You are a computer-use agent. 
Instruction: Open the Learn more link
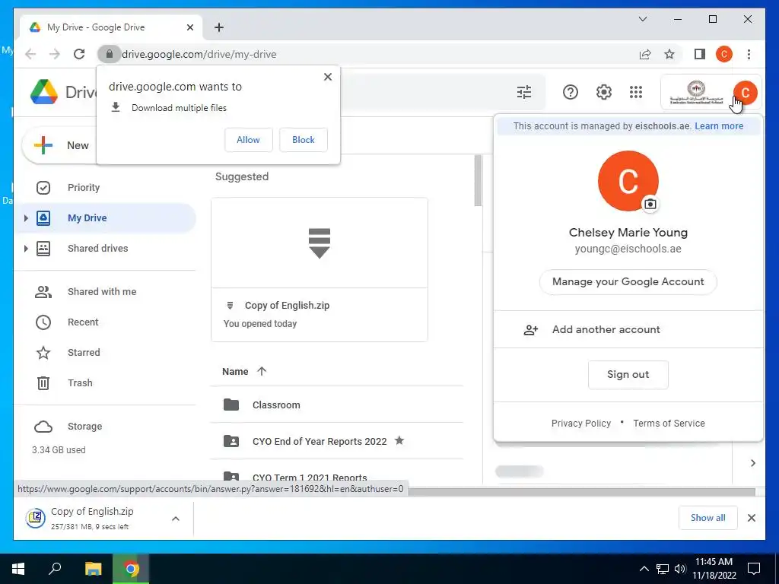tap(719, 126)
